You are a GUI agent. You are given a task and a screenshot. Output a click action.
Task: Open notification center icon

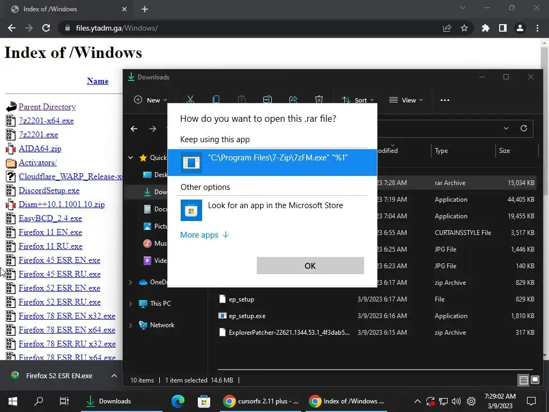pyautogui.click(x=531, y=401)
